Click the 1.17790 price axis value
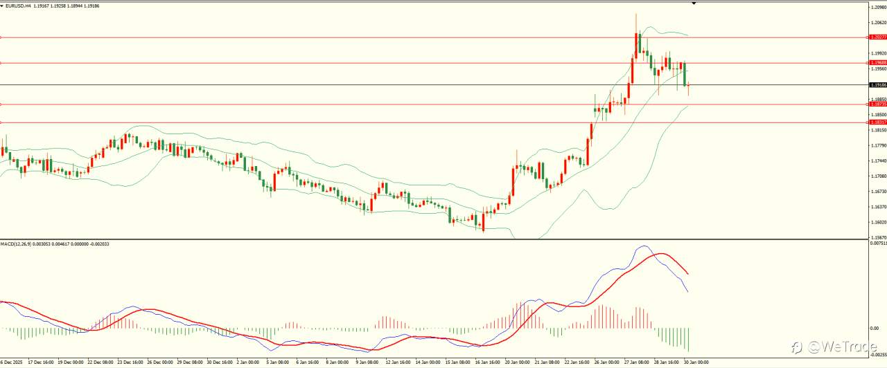 pos(877,145)
